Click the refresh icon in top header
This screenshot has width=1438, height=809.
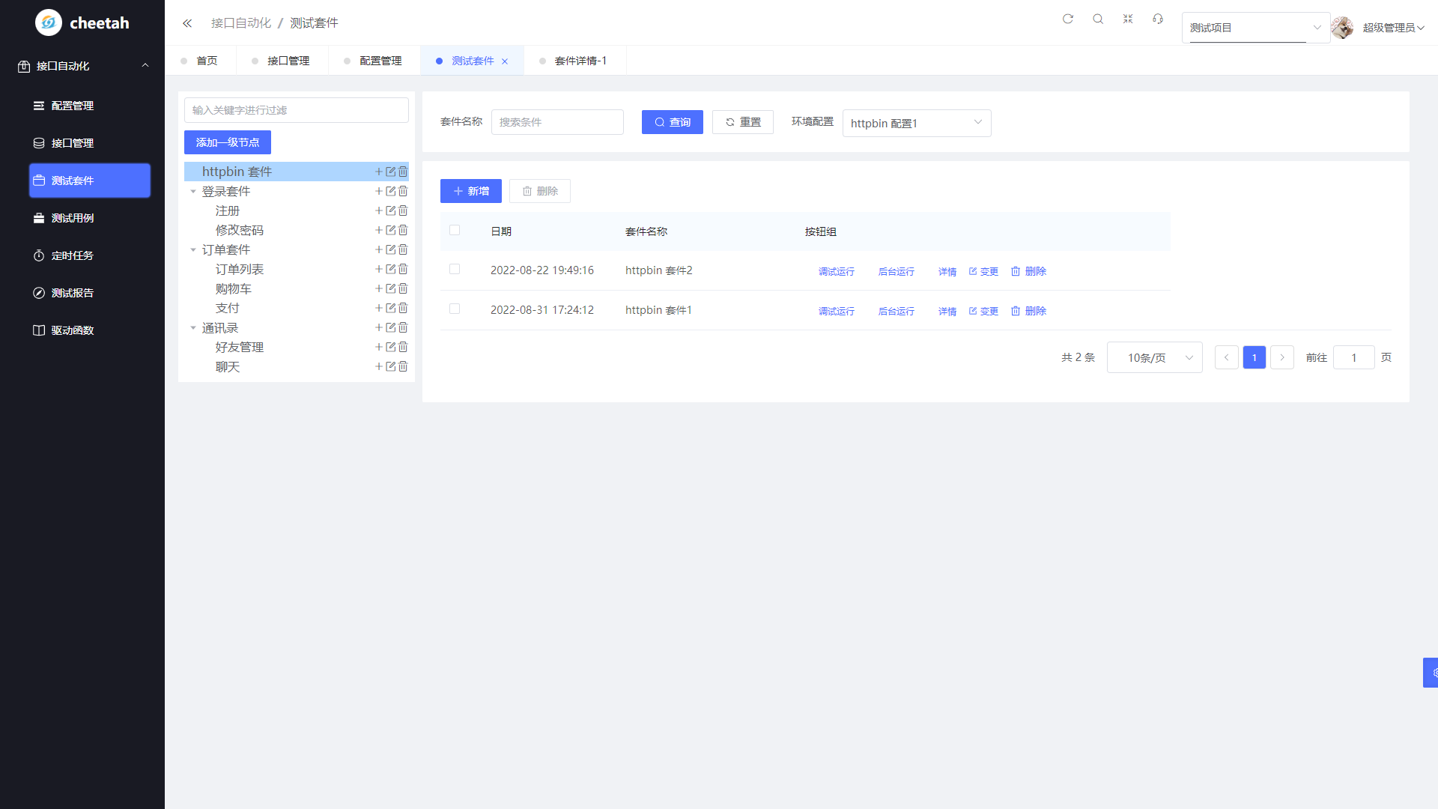coord(1068,19)
